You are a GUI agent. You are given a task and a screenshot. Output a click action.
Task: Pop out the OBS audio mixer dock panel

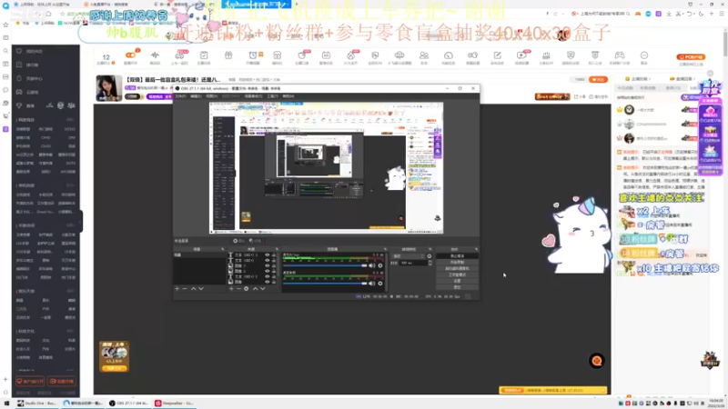click(x=385, y=249)
